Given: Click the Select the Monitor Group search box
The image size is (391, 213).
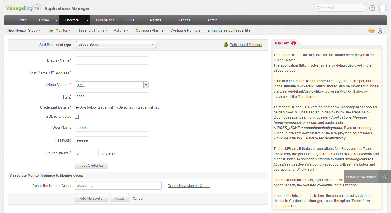Looking at the screenshot, I should pyautogui.click(x=118, y=185).
